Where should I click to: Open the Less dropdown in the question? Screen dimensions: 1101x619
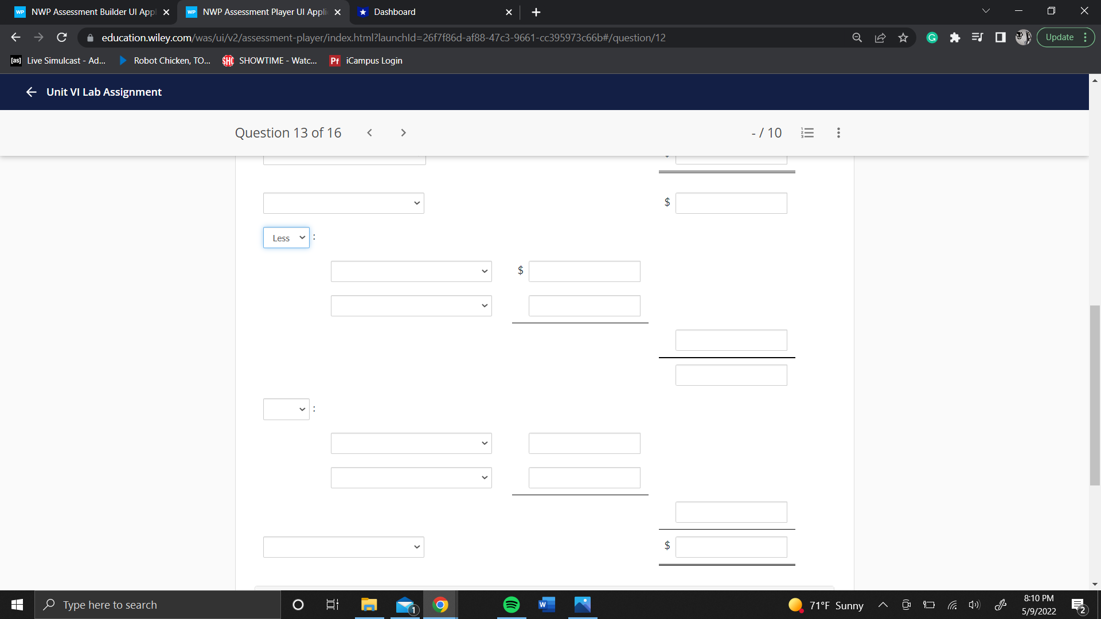coord(286,237)
